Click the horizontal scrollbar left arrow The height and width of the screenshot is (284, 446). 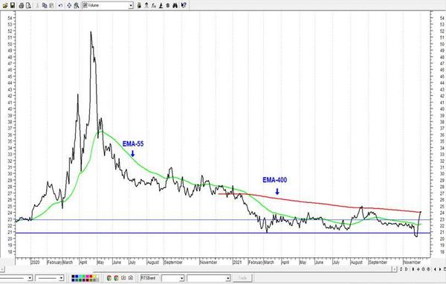coord(2,269)
